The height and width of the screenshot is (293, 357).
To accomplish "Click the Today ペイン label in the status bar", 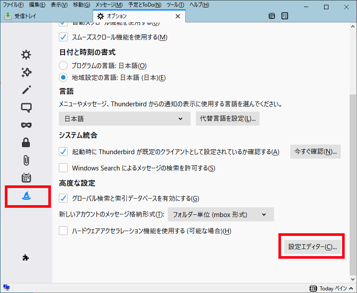I will 333,289.
